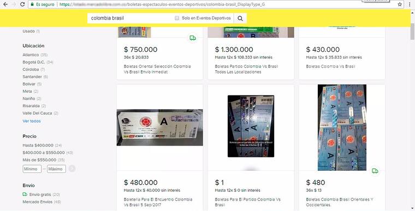Toggle Solo en Eventos Deportivos checkbox

click(x=177, y=18)
